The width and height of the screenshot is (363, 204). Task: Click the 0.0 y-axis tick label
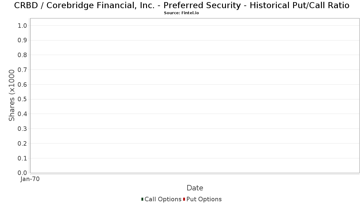point(23,173)
